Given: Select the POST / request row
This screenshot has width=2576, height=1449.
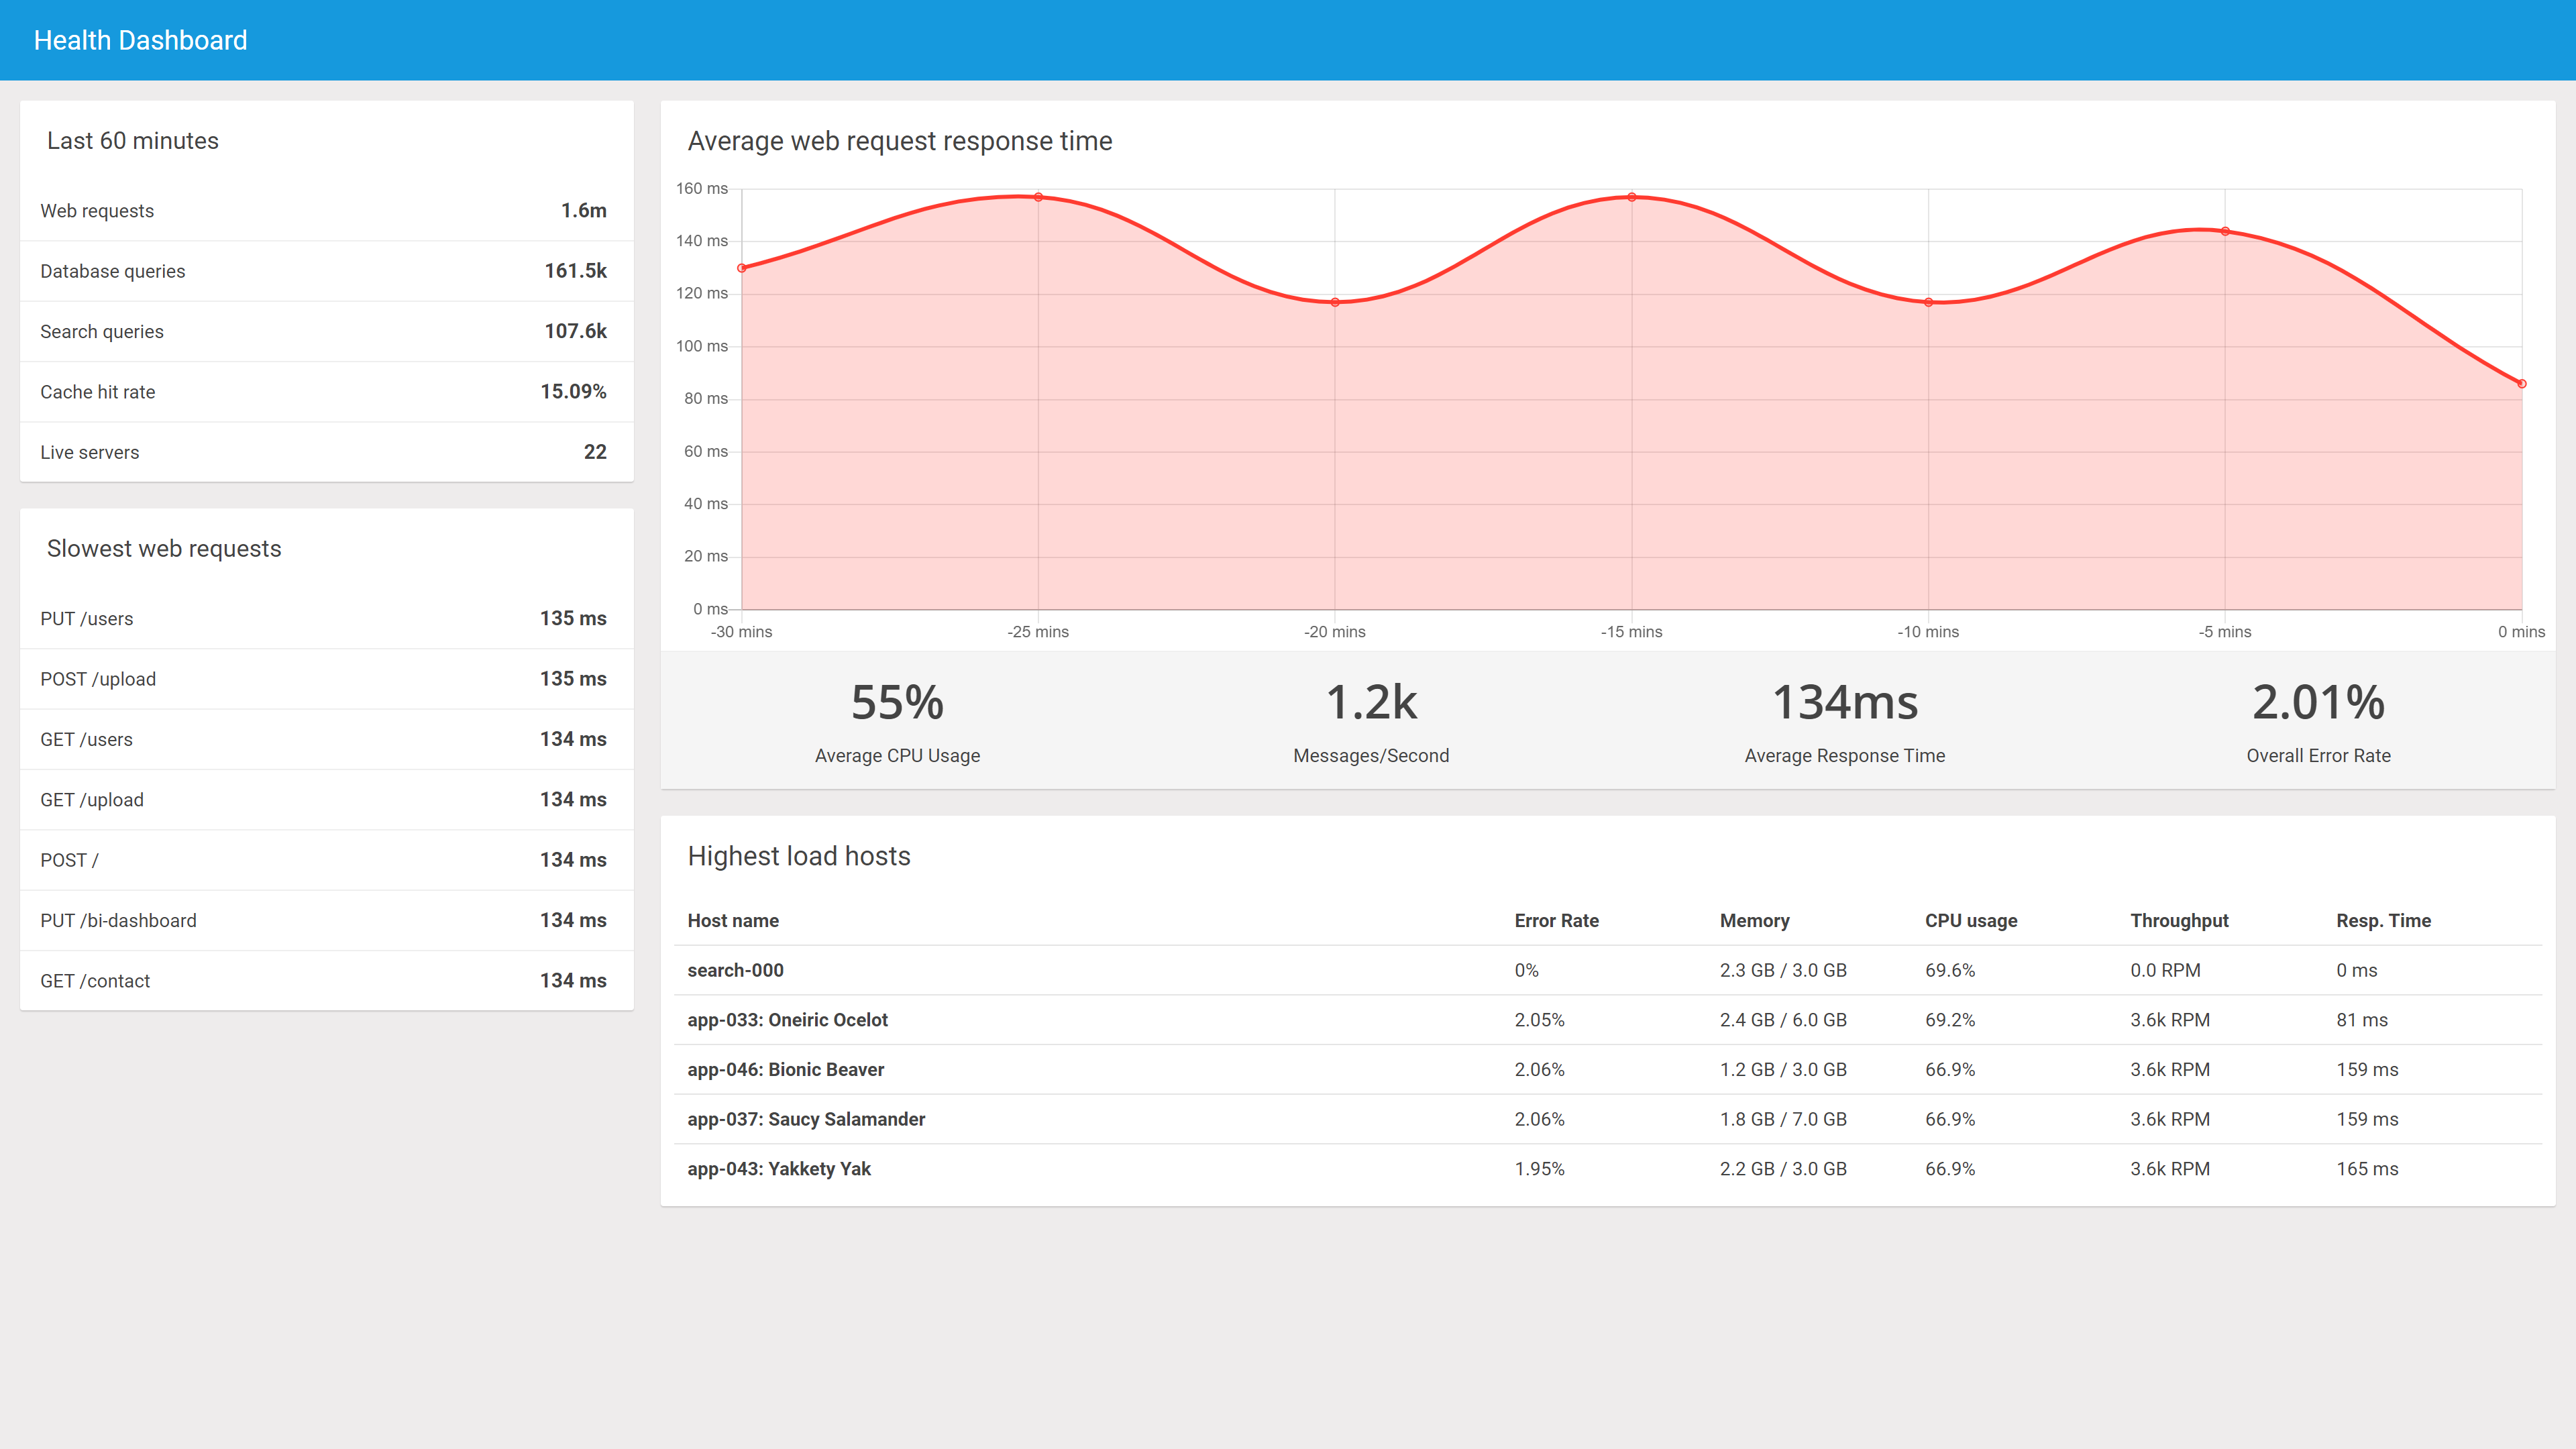Looking at the screenshot, I should click(326, 860).
